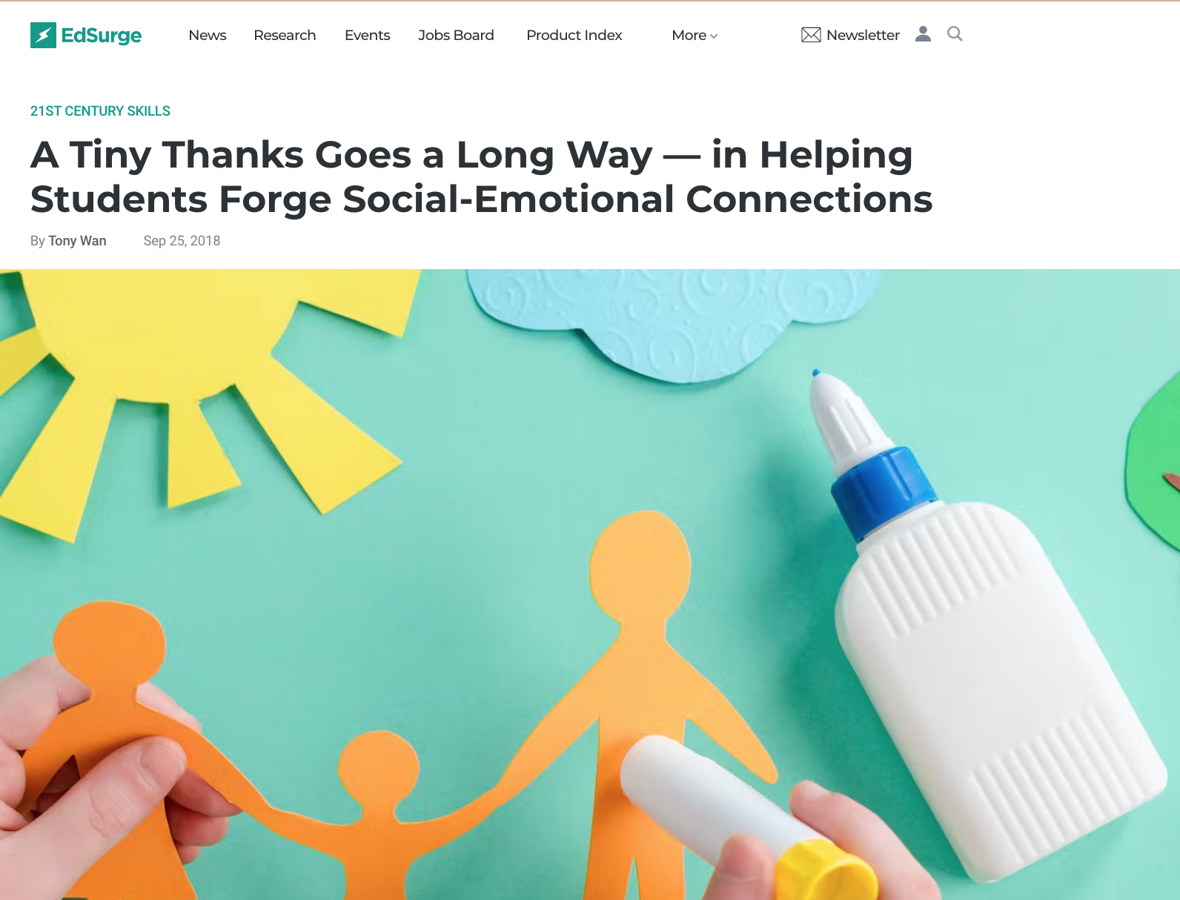The height and width of the screenshot is (900, 1180).
Task: Open the user account profile icon
Action: pyautogui.click(x=923, y=34)
